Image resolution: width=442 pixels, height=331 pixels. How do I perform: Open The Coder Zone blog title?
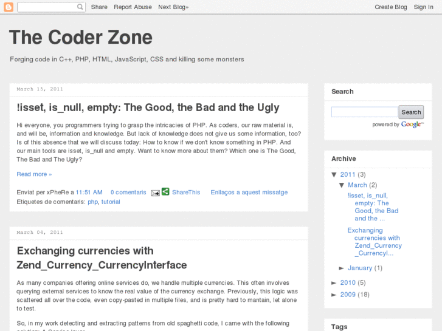coord(81,38)
